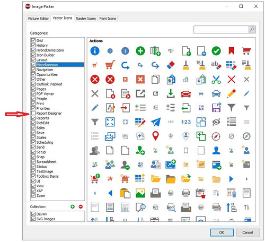Pick the large orange pencil icon
Image resolution: width=265 pixels, height=242 pixels.
[232, 93]
